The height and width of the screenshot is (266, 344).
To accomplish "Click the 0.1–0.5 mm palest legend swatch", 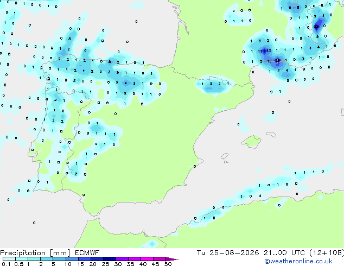I will point(9,259).
